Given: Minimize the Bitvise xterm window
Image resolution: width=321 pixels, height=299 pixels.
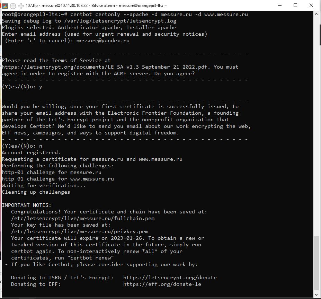Looking at the screenshot, I should pos(280,5).
